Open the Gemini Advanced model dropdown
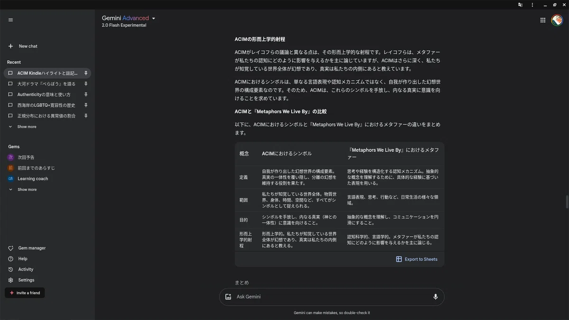 pyautogui.click(x=128, y=18)
